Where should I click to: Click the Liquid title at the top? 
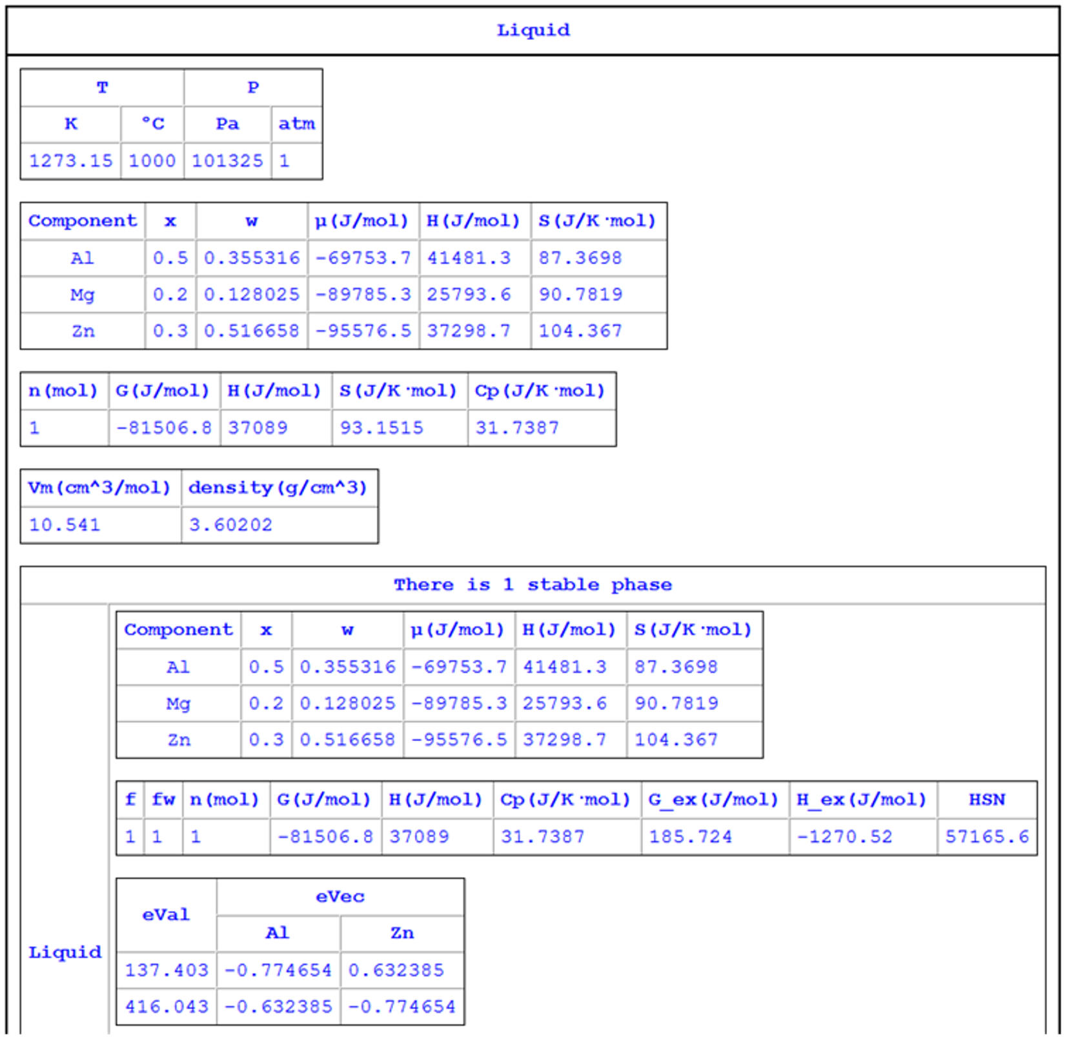click(x=533, y=30)
